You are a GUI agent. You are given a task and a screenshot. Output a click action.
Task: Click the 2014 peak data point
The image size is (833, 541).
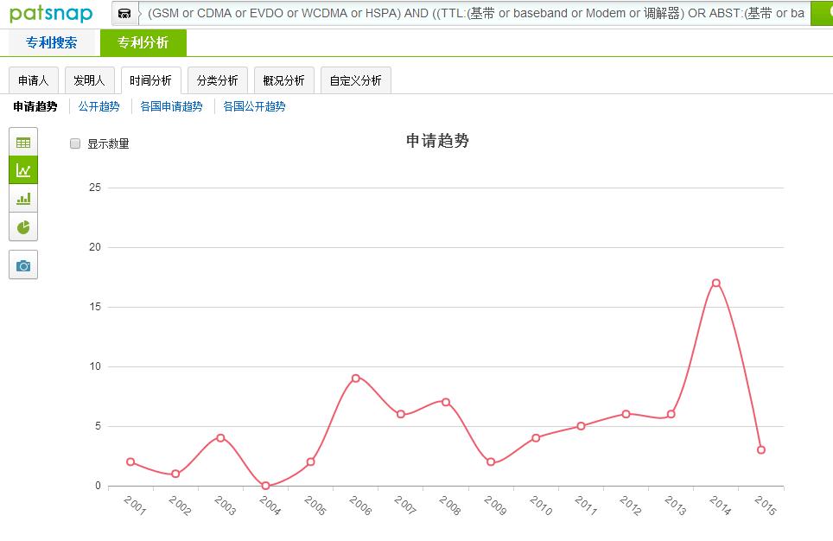coord(715,283)
